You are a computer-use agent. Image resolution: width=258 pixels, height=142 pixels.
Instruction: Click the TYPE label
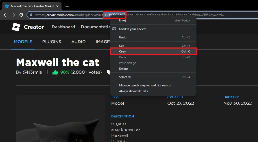pos(115,97)
